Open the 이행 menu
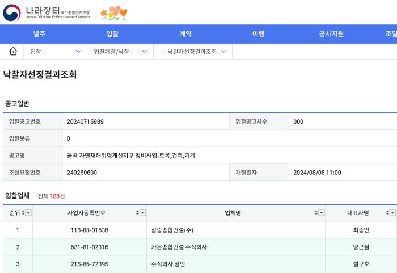The image size is (397, 273). (258, 33)
